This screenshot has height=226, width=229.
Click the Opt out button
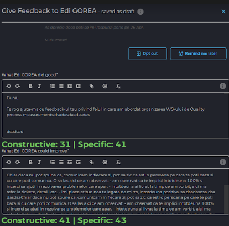148,53
